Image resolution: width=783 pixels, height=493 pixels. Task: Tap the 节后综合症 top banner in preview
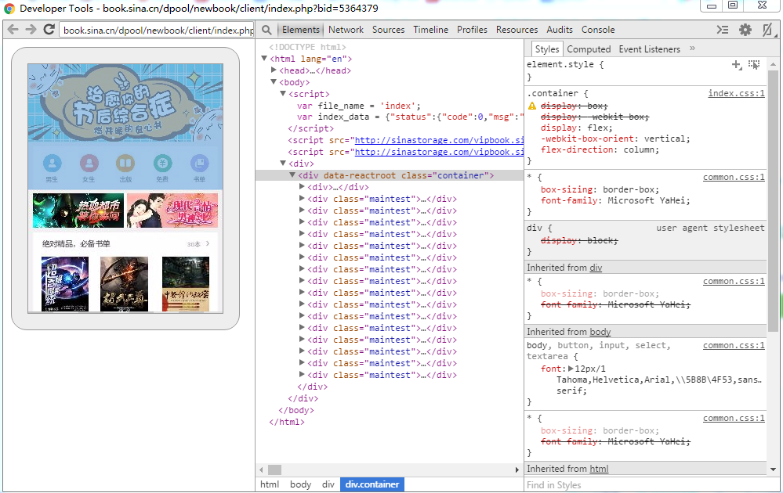pos(125,103)
